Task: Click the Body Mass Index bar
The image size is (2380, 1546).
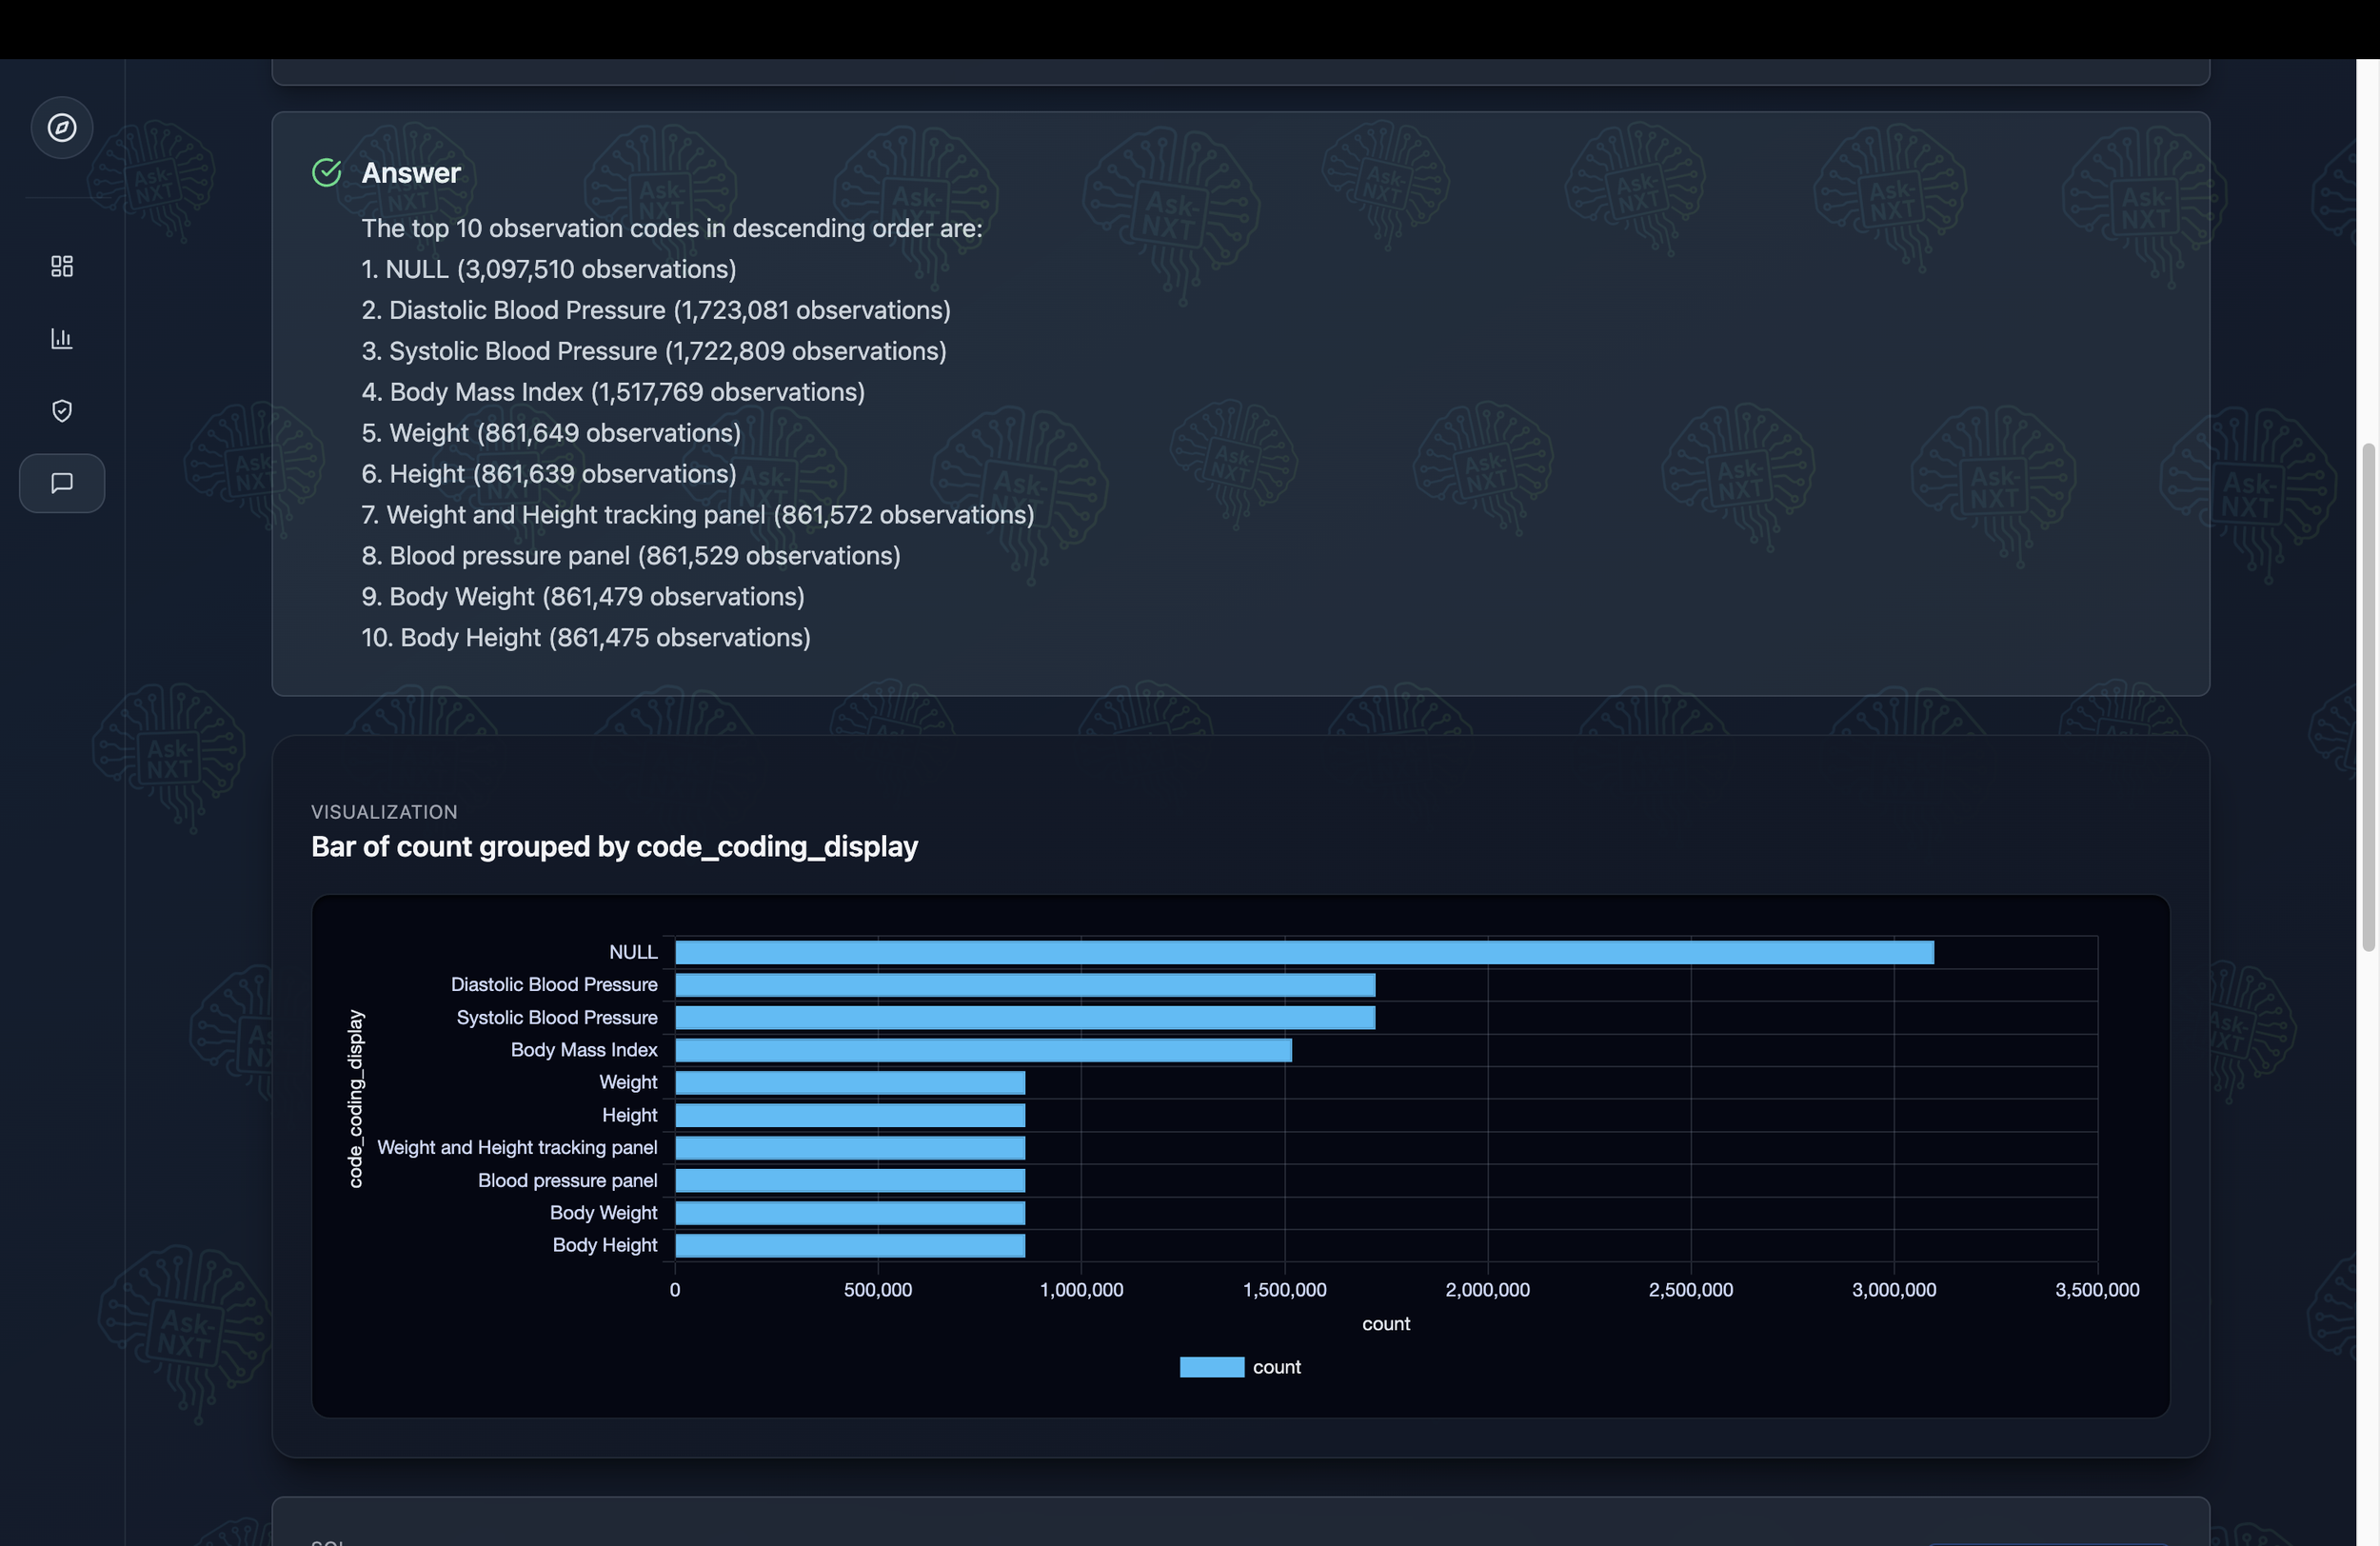Action: (982, 1050)
